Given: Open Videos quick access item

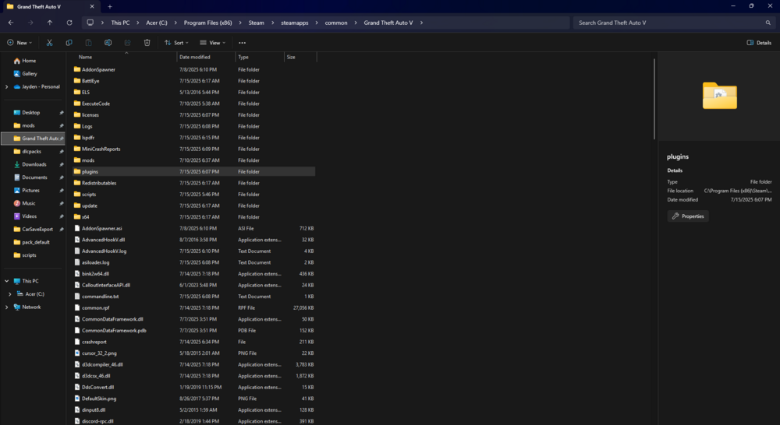Looking at the screenshot, I should click(x=30, y=216).
